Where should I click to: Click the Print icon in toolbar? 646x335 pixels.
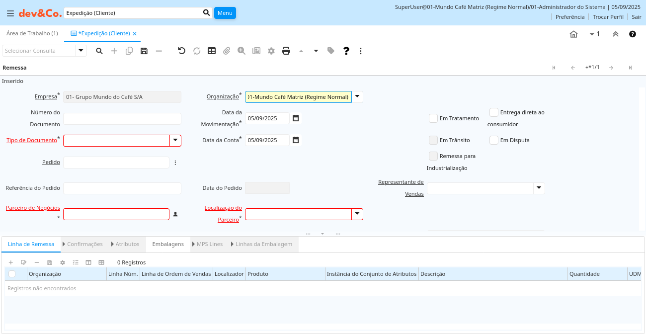point(286,51)
